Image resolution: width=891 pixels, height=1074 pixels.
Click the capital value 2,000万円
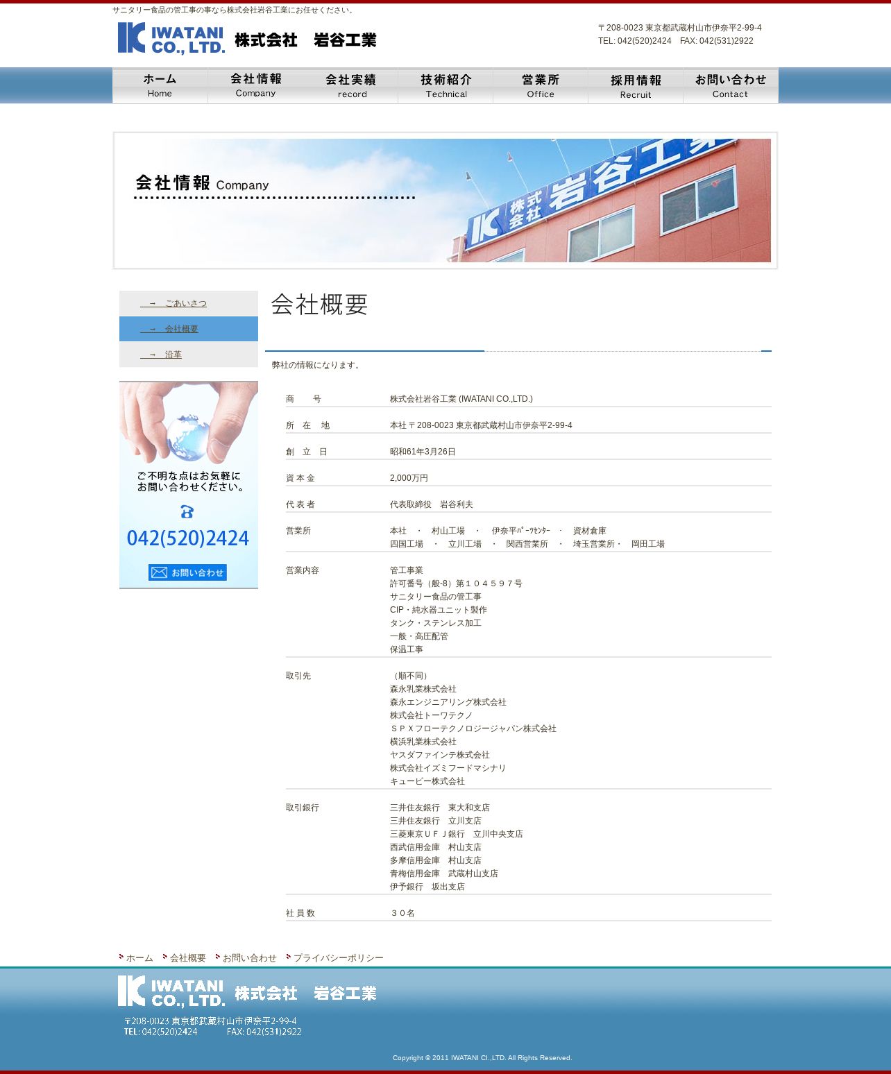pyautogui.click(x=409, y=478)
